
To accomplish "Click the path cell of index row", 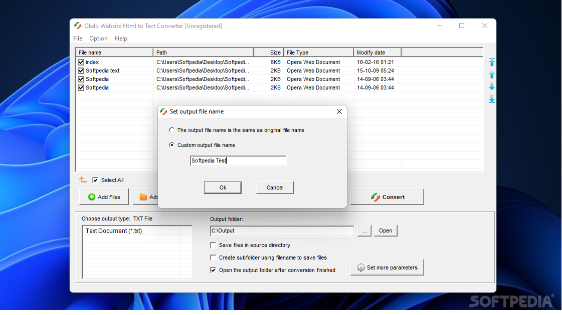I will click(203, 62).
